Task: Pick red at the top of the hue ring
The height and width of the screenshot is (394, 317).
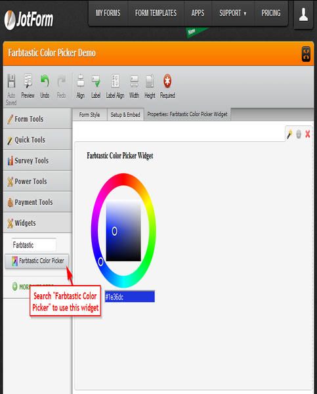Action: tap(123, 179)
